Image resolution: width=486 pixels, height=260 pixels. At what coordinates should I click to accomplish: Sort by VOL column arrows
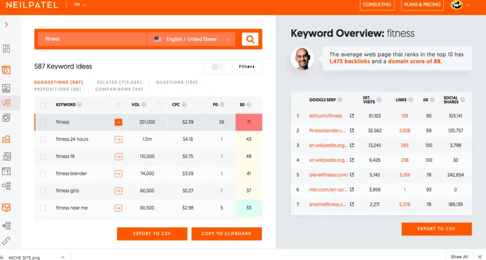click(x=159, y=105)
